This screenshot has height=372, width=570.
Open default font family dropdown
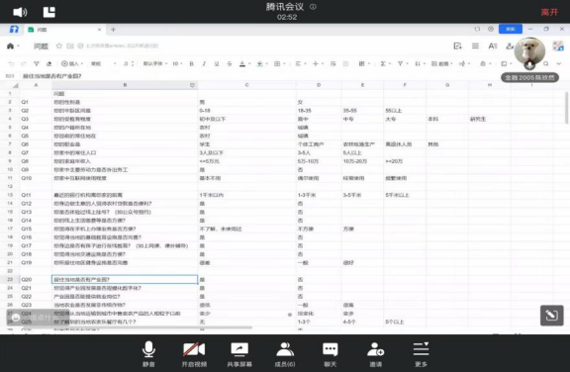click(x=154, y=63)
